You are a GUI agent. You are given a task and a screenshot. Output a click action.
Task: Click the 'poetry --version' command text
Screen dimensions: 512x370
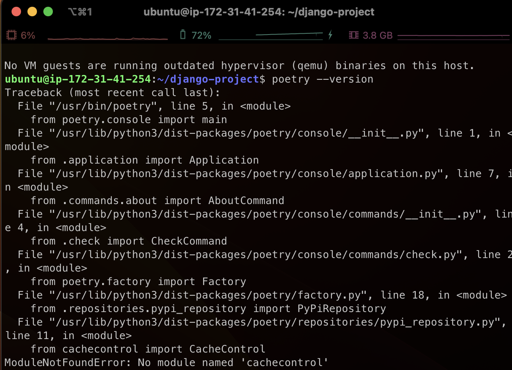[323, 79]
